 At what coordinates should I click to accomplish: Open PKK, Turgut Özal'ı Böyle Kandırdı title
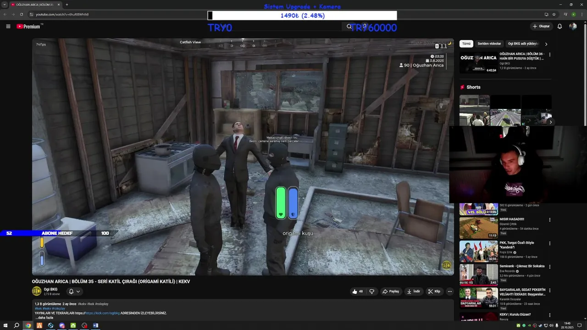[x=517, y=245]
